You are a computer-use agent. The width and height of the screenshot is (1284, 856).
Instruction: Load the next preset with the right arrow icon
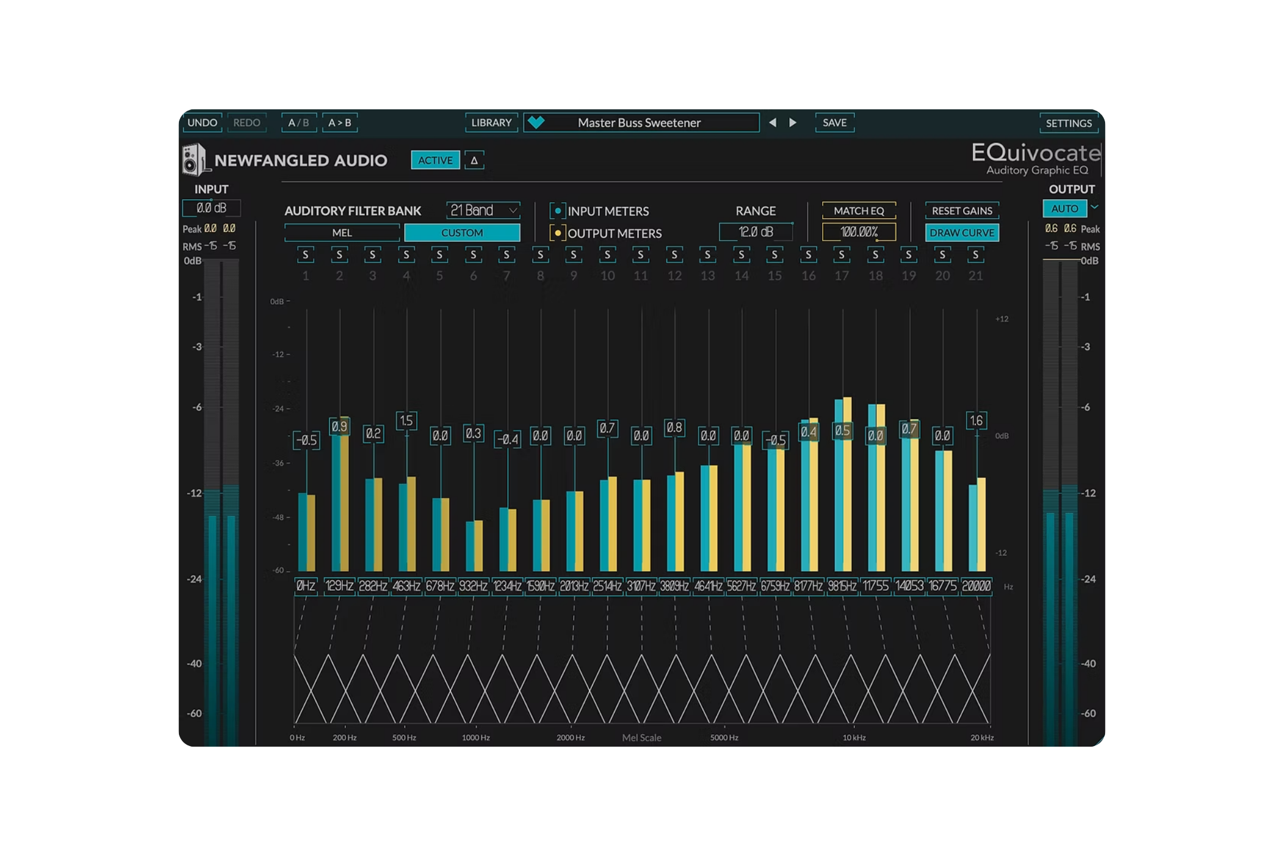click(x=793, y=122)
